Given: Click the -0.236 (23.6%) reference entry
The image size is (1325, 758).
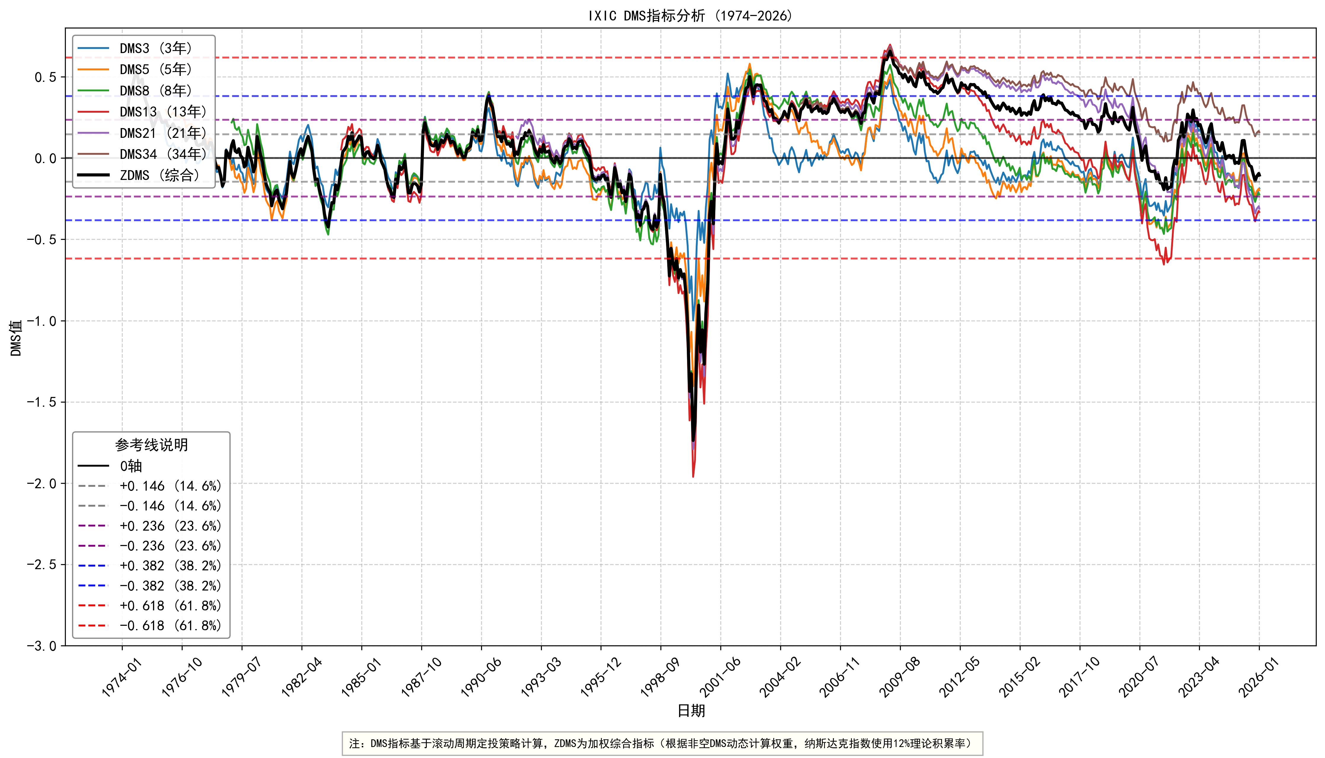Looking at the screenshot, I should tap(170, 545).
